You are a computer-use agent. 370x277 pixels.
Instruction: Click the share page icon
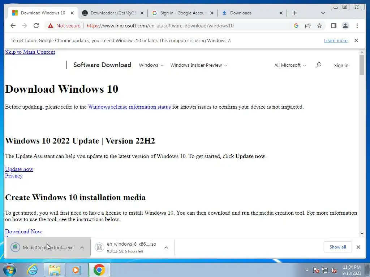click(308, 26)
